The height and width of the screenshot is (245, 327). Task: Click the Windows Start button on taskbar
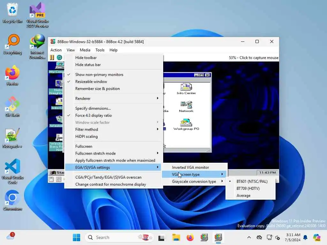[77, 237]
